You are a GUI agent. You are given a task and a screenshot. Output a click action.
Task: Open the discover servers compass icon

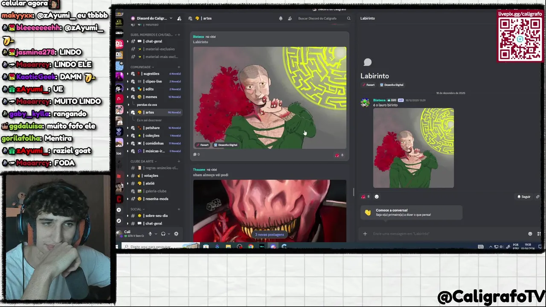119,221
